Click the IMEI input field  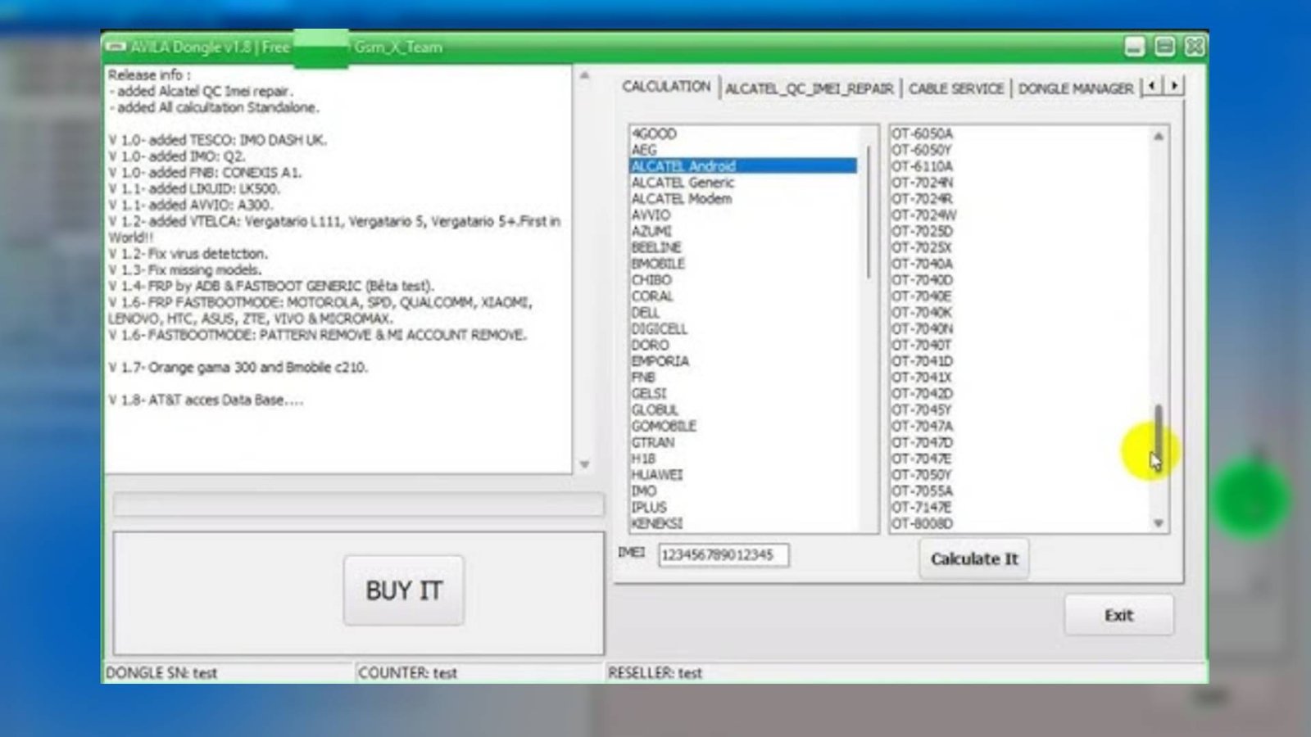coord(723,555)
